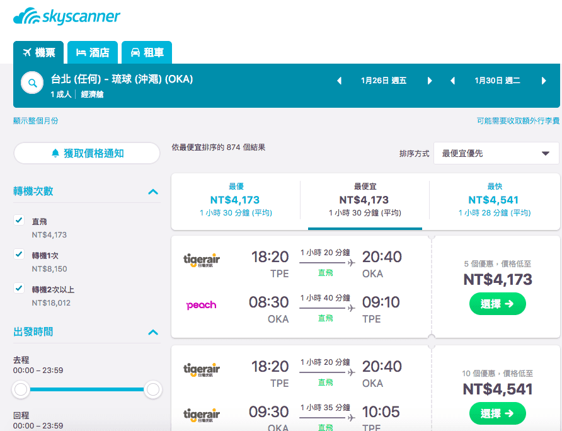Image resolution: width=562 pixels, height=431 pixels.
Task: Click the 1 小時 40 分鐘 duration label
Action: coord(325,298)
